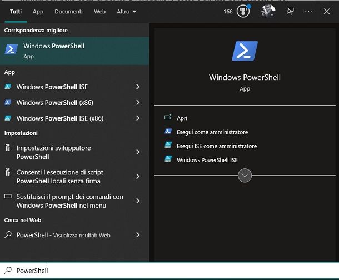Open the Windows PowerShell best match result
Screen dimensions: 339x280
pos(74,51)
